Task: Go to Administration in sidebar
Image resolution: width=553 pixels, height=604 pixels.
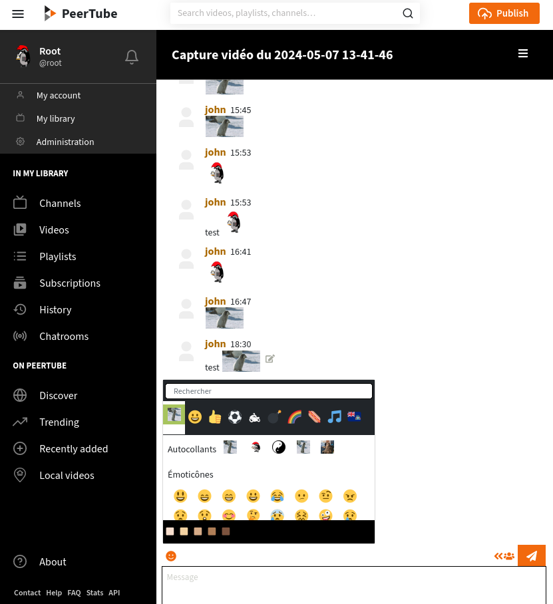Action: pyautogui.click(x=65, y=142)
